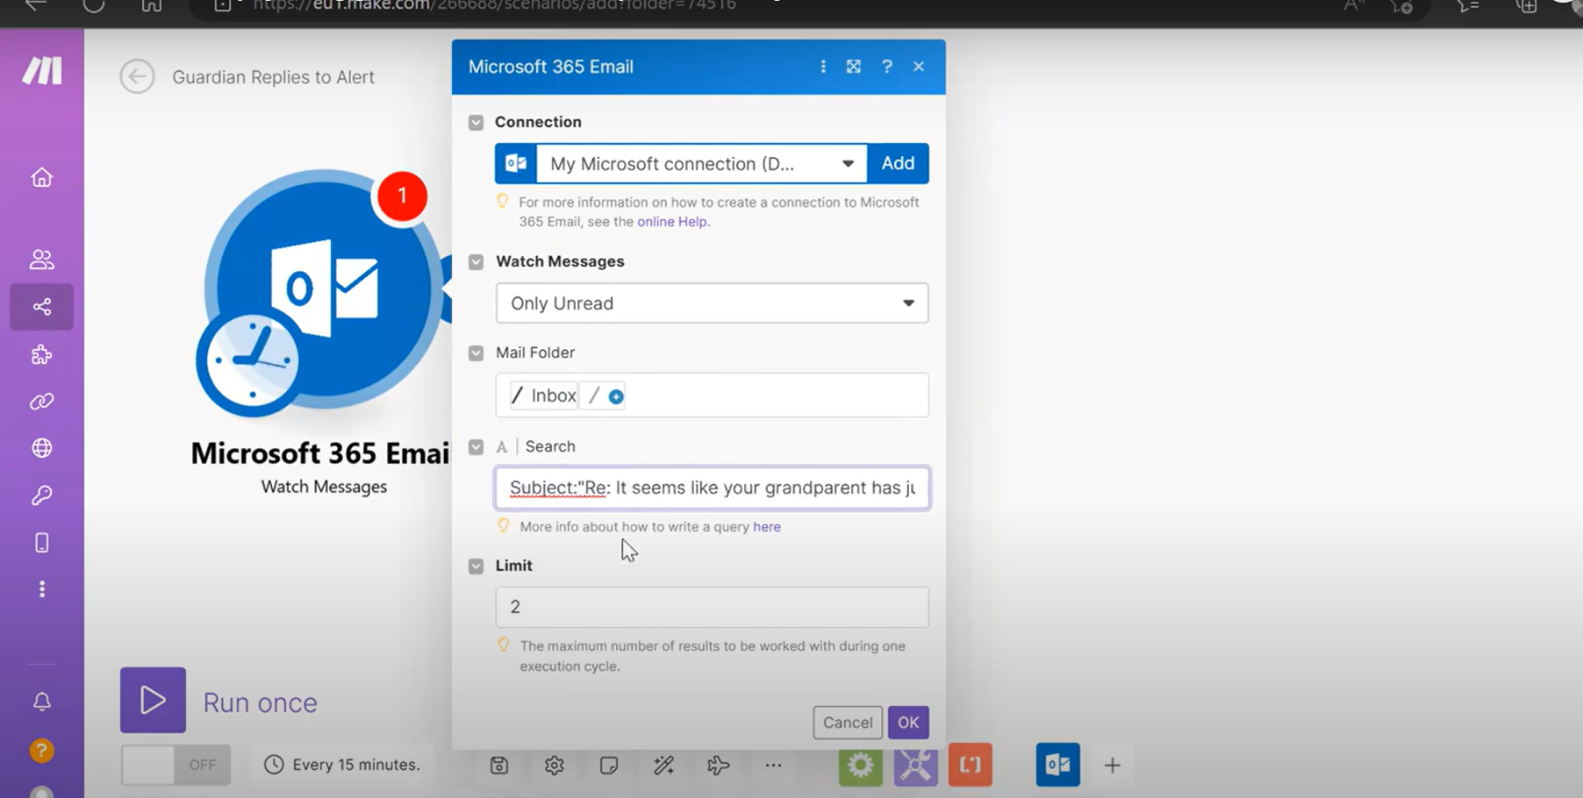Toggle the Mail Folder checkbox
Viewport: 1583px width, 798px height.
(476, 353)
